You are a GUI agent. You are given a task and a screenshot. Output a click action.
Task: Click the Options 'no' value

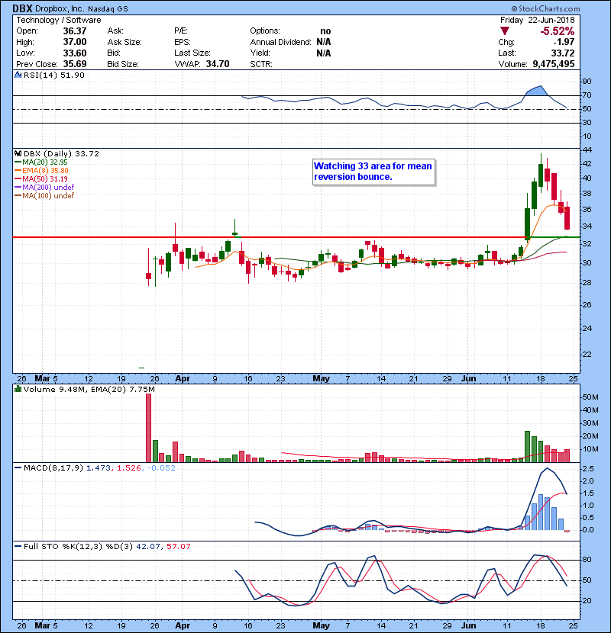[x=325, y=31]
